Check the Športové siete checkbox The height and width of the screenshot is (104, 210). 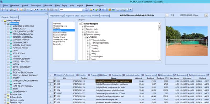tap(85, 29)
